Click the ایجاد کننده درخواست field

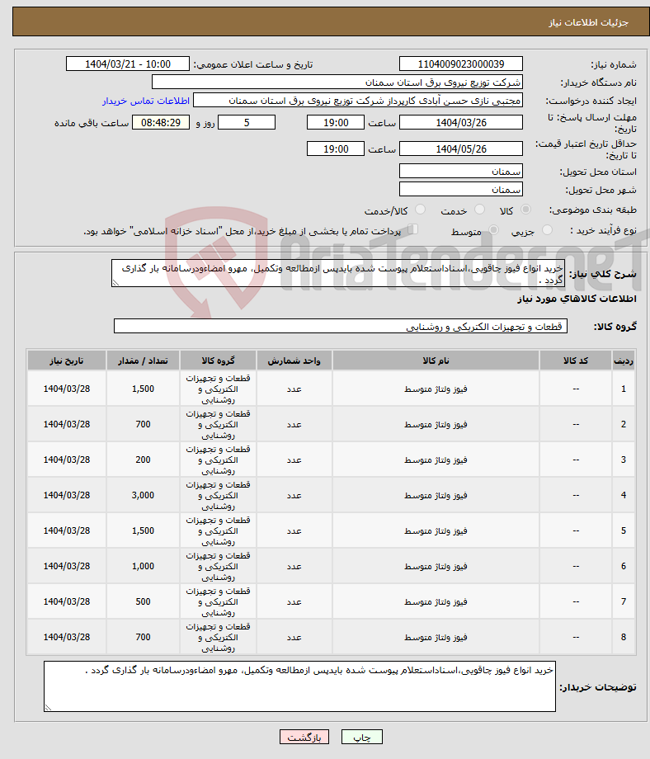[358, 100]
